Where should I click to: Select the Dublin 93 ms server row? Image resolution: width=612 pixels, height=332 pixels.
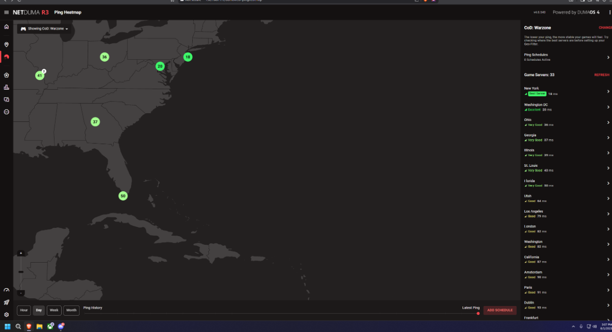[566, 305]
